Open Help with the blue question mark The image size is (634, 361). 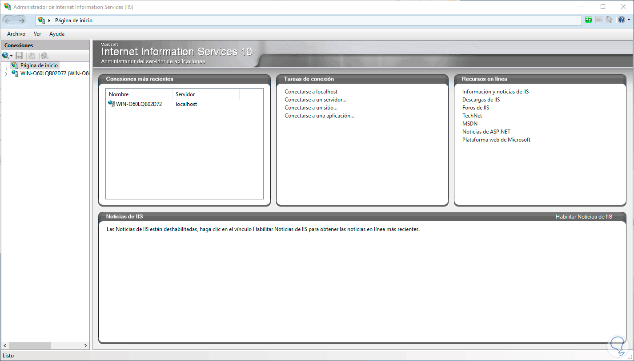click(621, 20)
